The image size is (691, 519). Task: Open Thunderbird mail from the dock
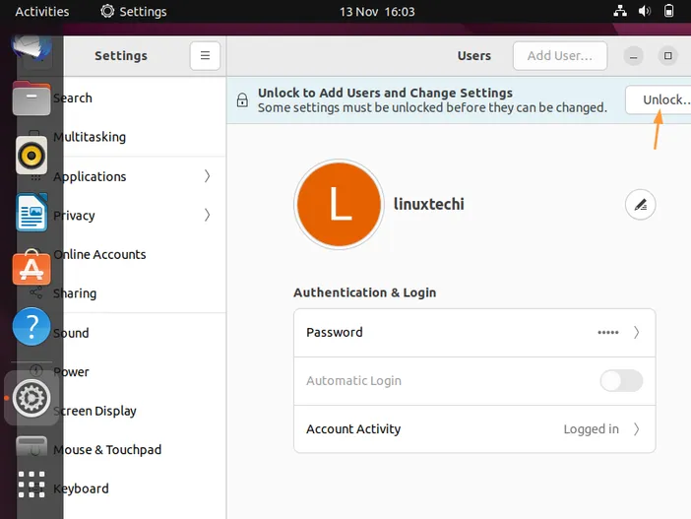point(31,48)
